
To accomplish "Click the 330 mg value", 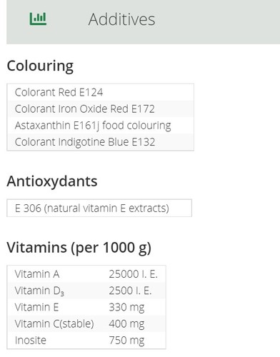I will click(x=126, y=308).
